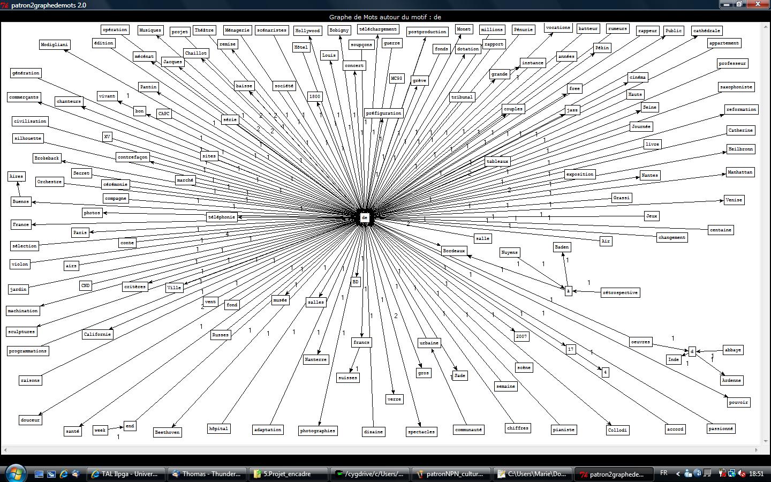Select the 'cathédrale' word node

[707, 31]
